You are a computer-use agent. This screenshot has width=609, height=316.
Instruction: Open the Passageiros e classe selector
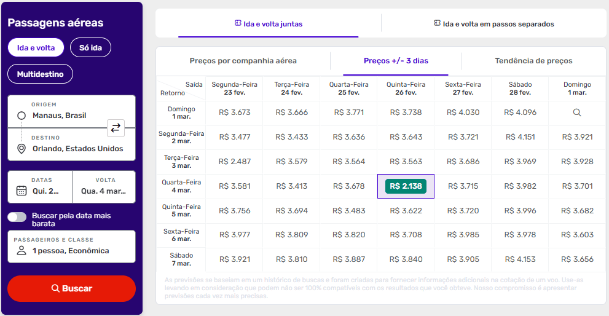tap(71, 246)
